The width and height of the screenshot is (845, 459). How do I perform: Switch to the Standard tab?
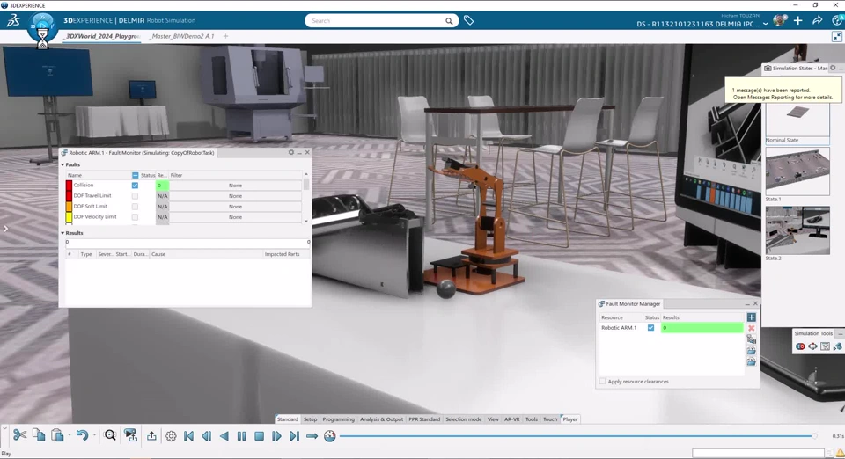point(287,419)
